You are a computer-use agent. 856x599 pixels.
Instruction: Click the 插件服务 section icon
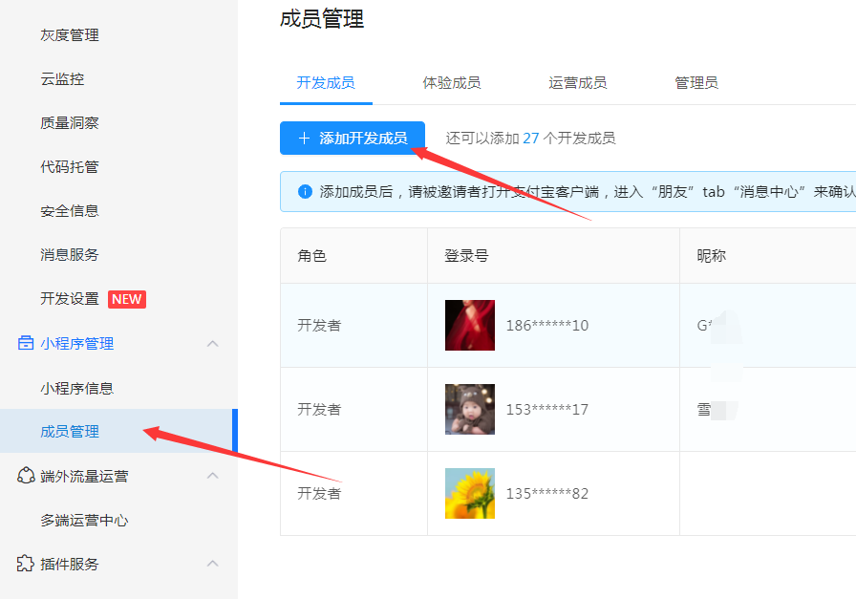[26, 564]
